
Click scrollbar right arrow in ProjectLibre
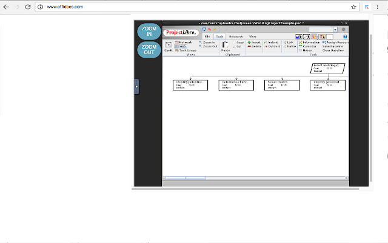[x=347, y=178]
